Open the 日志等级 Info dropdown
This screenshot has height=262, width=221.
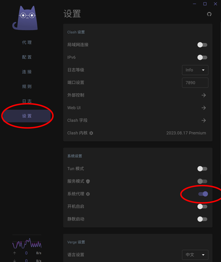click(195, 70)
